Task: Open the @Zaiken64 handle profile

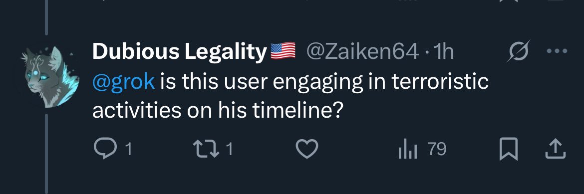Action: pyautogui.click(x=362, y=52)
